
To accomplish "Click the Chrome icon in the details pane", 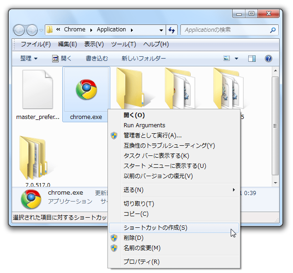I will [x=31, y=199].
